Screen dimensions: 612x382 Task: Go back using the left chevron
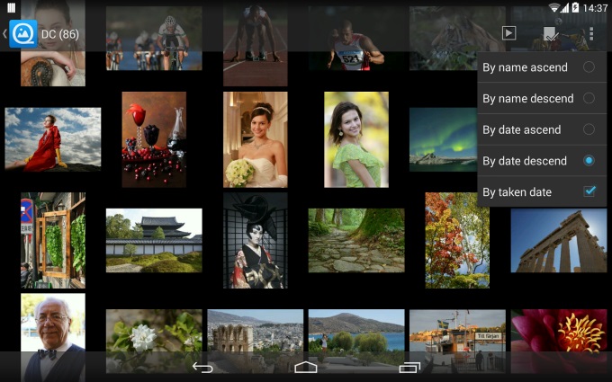pos(4,33)
